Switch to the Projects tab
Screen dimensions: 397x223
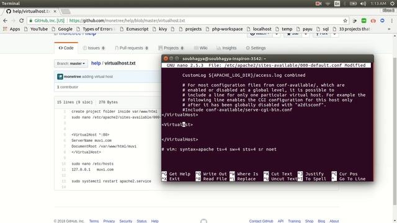pos(171,48)
